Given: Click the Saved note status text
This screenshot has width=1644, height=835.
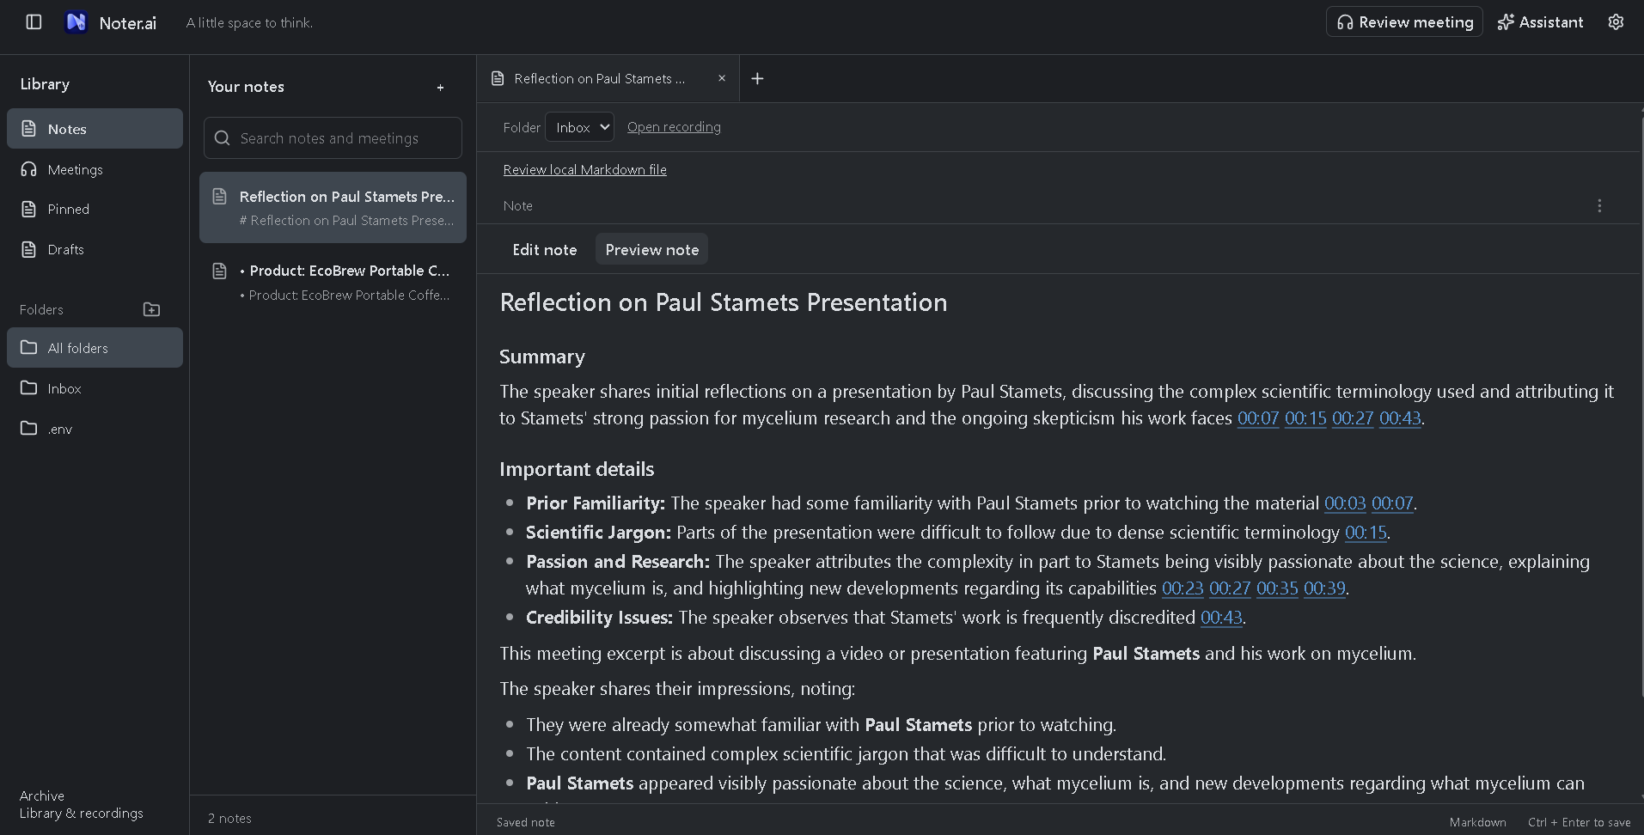Looking at the screenshot, I should [x=526, y=822].
